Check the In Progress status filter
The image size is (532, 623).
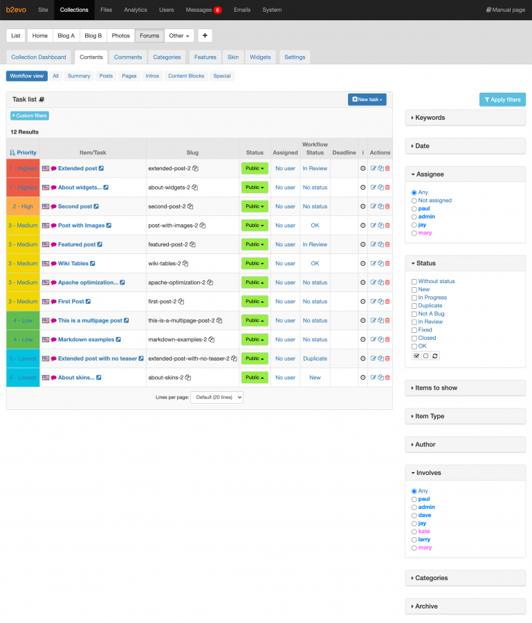tap(414, 298)
